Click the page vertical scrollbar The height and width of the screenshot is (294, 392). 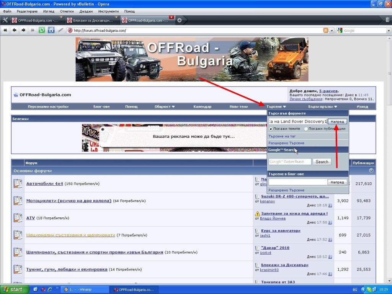[389, 160]
